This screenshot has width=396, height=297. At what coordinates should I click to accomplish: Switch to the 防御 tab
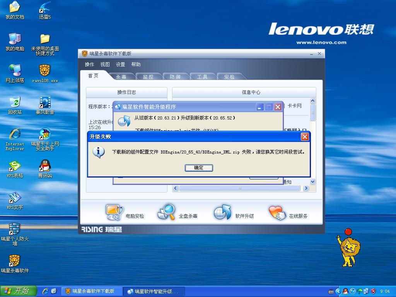(x=175, y=77)
